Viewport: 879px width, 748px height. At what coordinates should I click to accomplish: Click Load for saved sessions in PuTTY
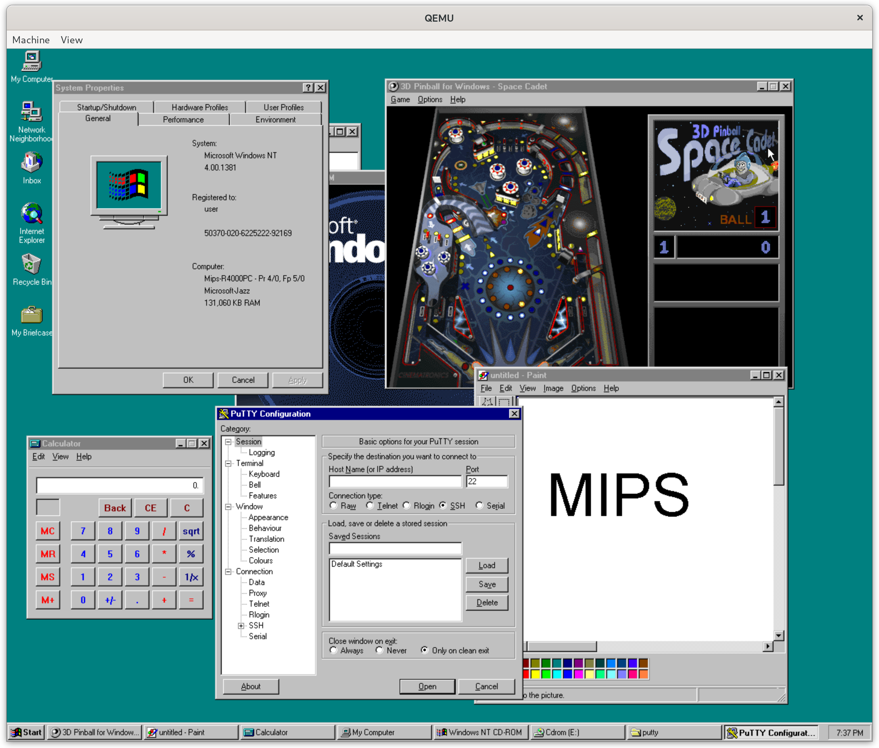click(x=487, y=566)
